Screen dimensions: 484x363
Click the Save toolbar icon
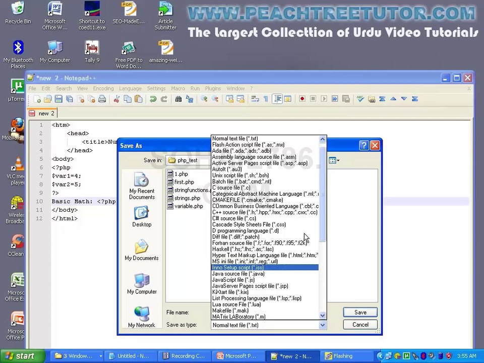point(58,99)
